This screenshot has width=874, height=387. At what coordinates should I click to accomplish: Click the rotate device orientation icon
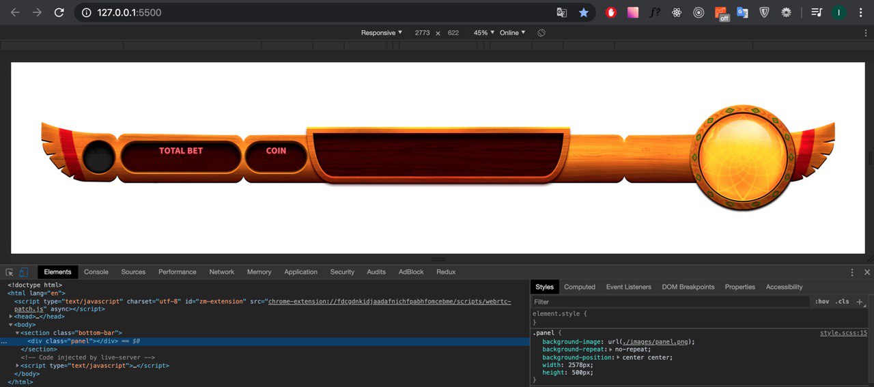click(541, 33)
